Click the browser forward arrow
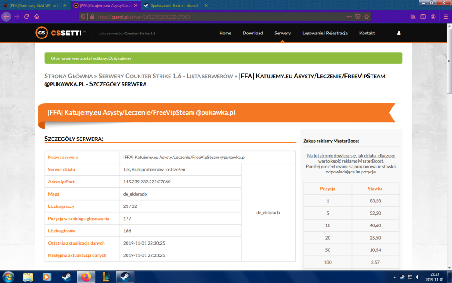452x283 pixels. tap(17, 17)
